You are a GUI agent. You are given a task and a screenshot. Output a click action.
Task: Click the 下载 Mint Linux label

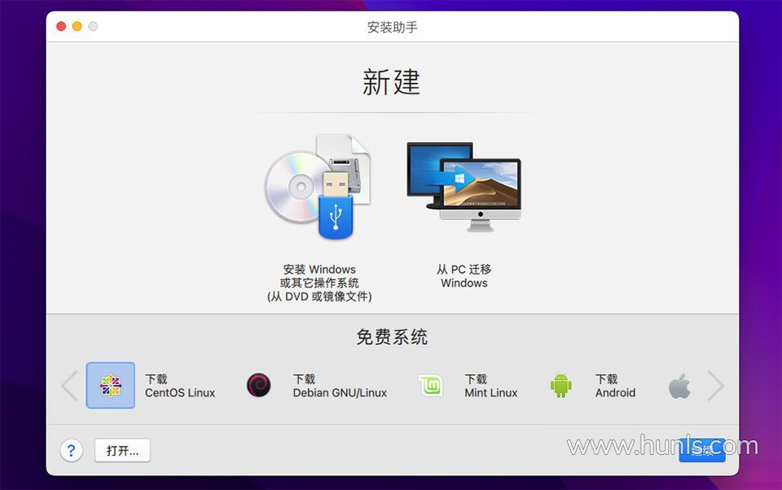point(490,386)
